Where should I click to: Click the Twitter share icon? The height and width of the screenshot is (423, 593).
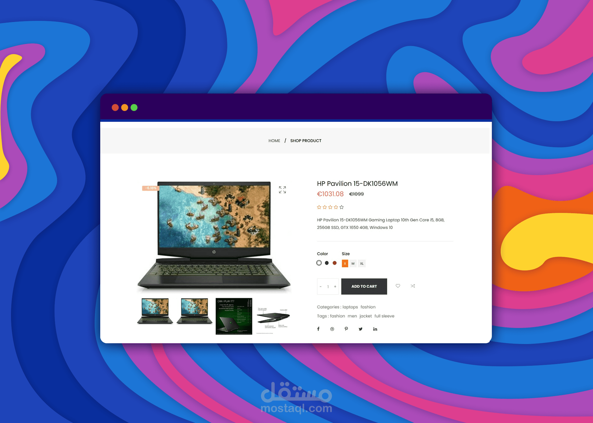(x=362, y=329)
